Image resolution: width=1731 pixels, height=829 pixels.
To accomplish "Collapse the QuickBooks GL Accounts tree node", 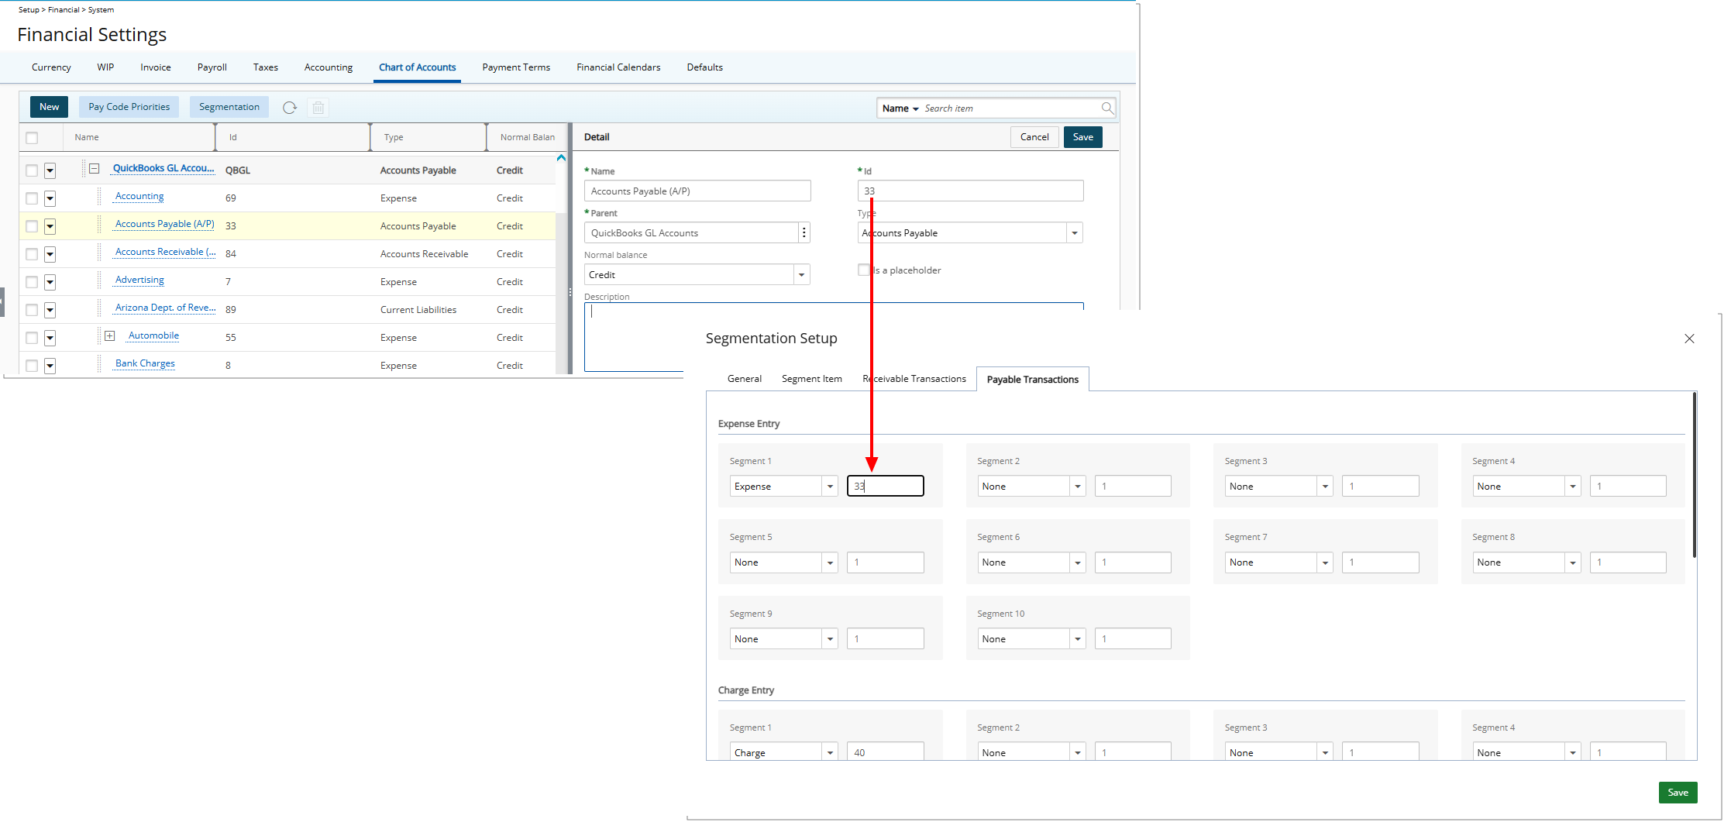I will [94, 168].
